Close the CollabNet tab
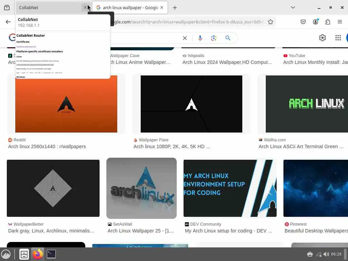The height and width of the screenshot is (261, 348). 85,7
